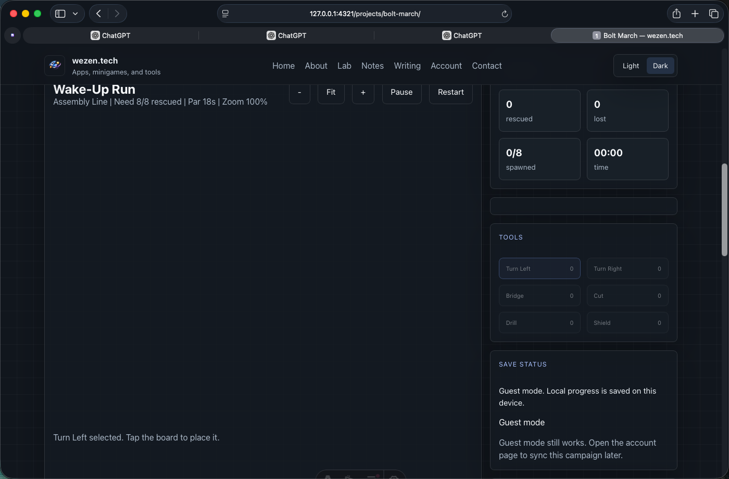Click the page vertical scrollbar
Screen dimensions: 729x479
click(724, 209)
